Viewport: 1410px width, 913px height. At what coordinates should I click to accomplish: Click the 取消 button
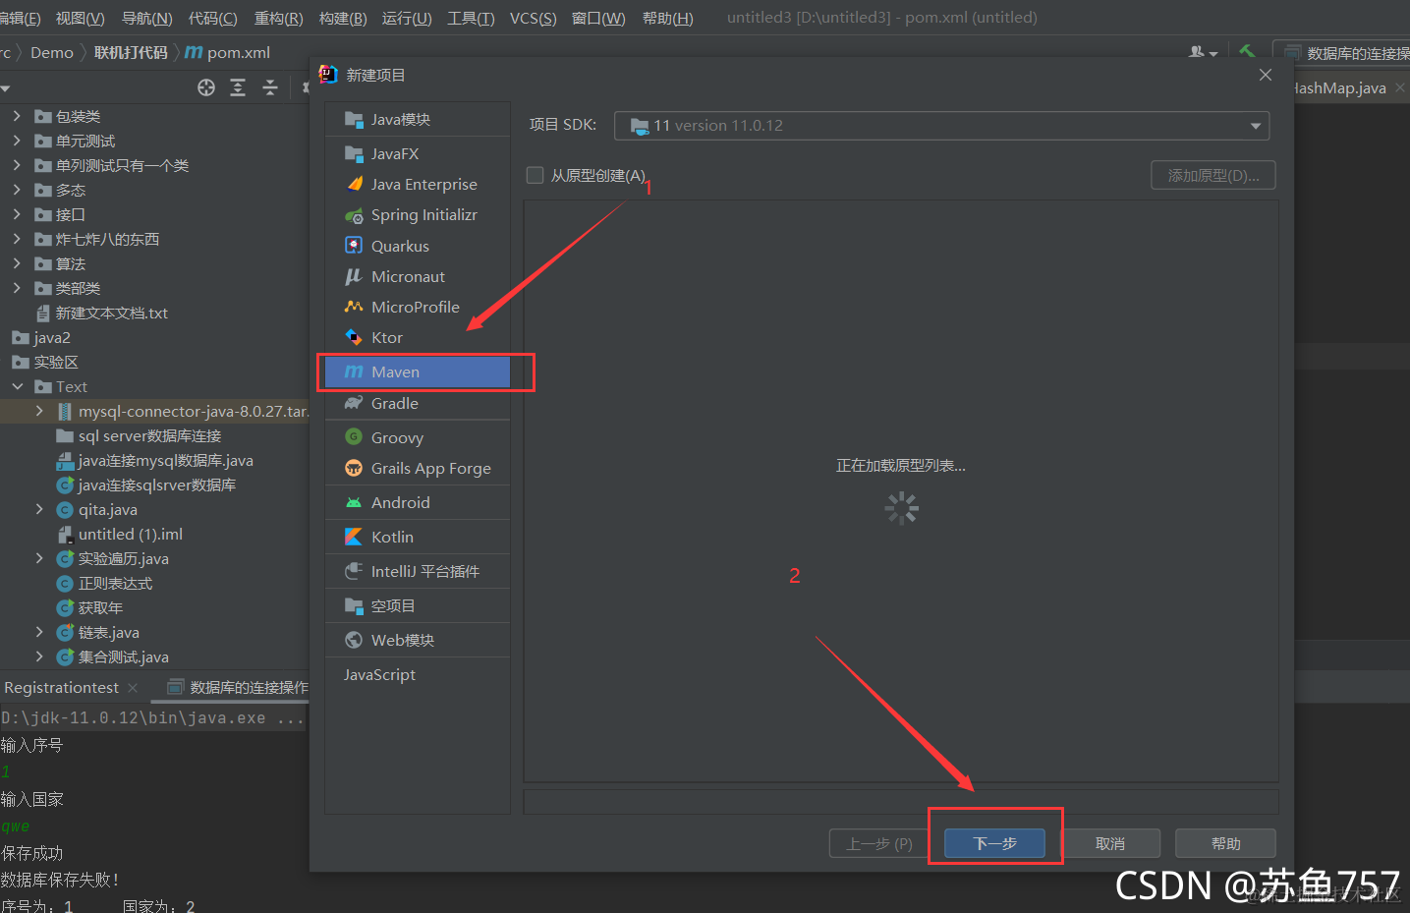coord(1110,843)
